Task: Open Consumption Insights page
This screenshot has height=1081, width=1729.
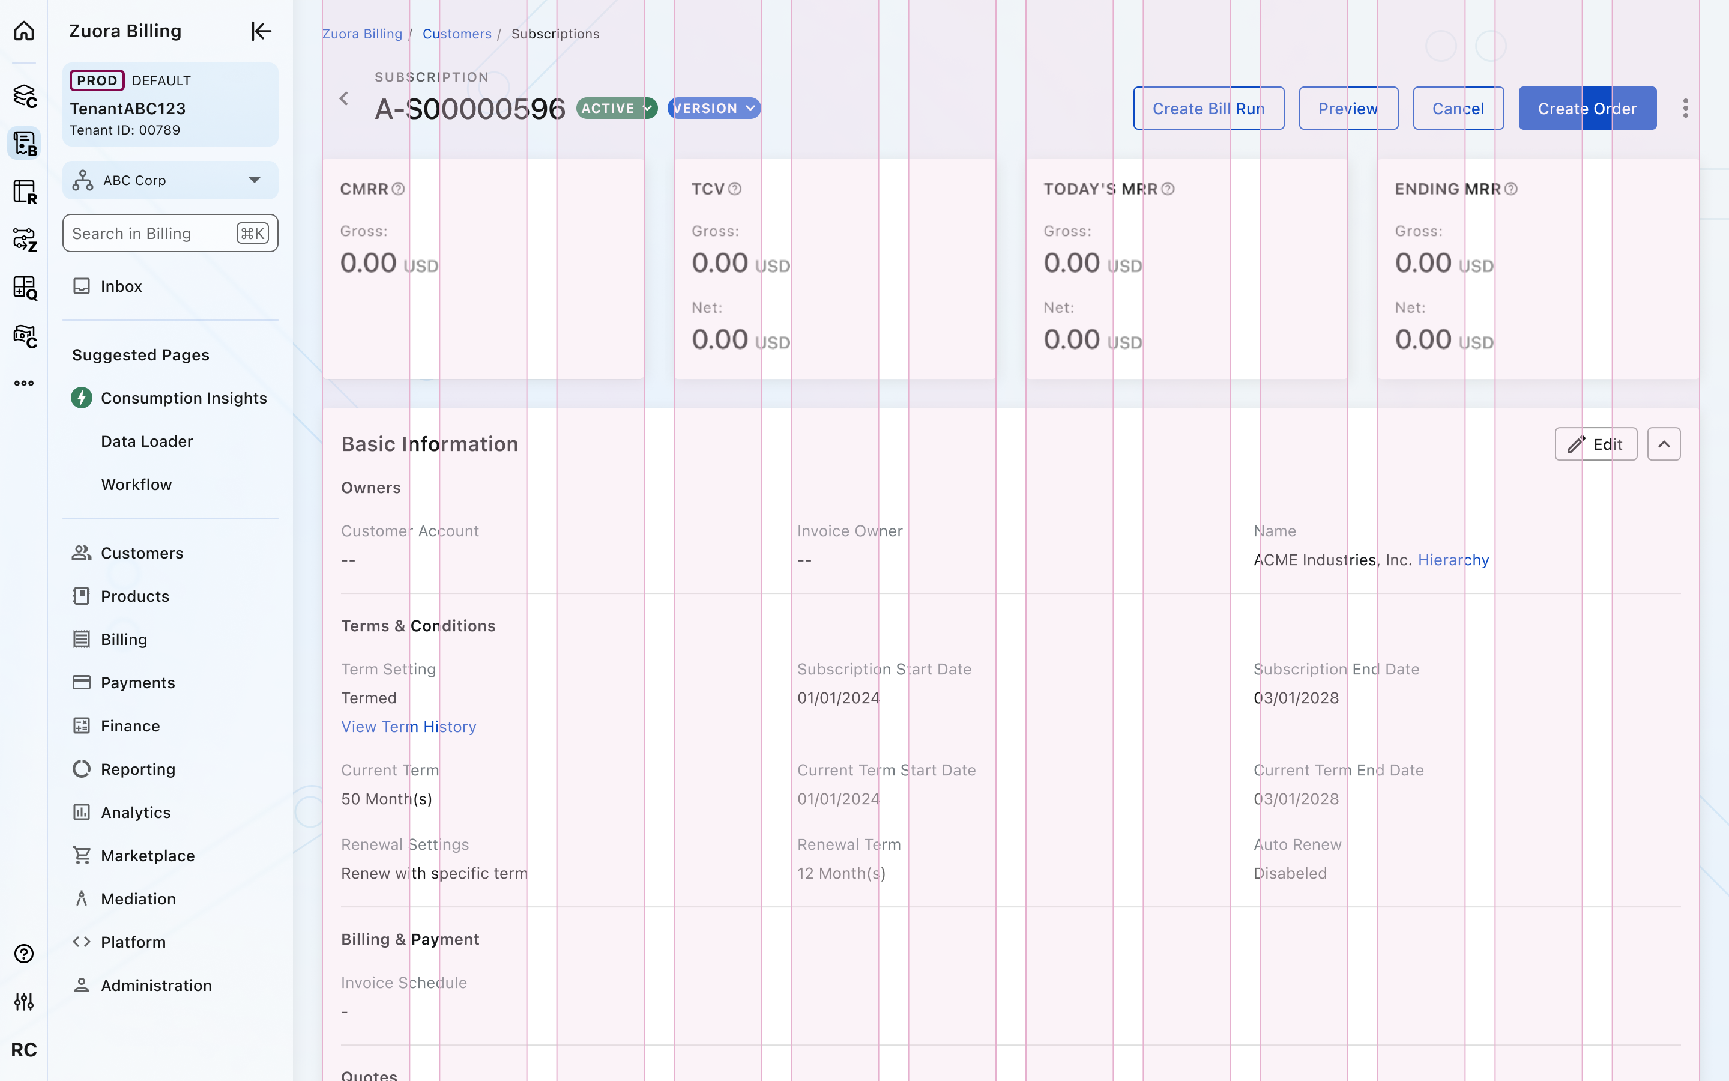Action: coord(184,398)
